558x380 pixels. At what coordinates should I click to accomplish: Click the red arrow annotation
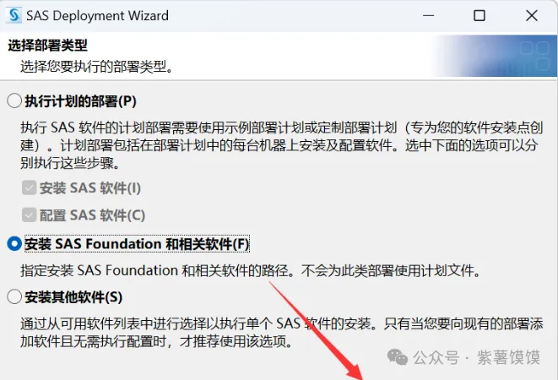[x=317, y=331]
